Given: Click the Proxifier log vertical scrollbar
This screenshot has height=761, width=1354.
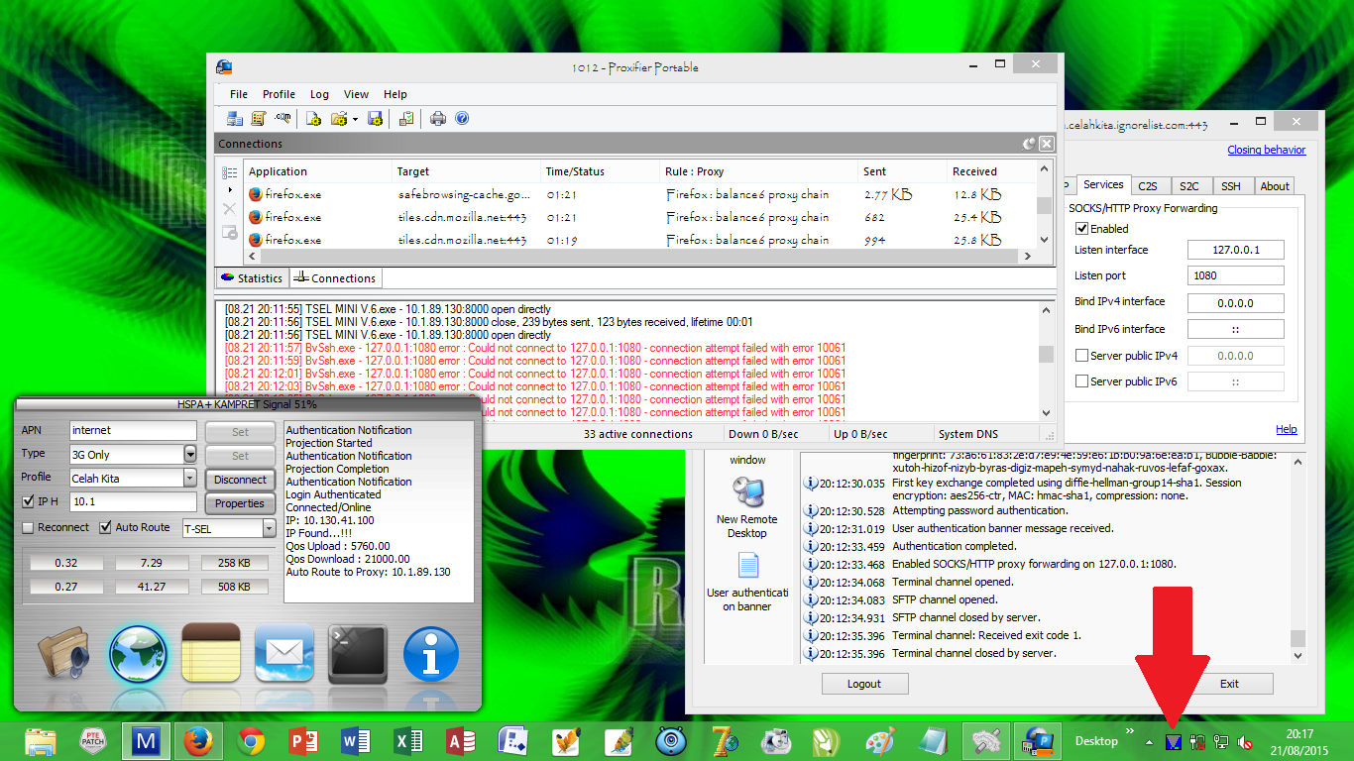Looking at the screenshot, I should [1046, 362].
